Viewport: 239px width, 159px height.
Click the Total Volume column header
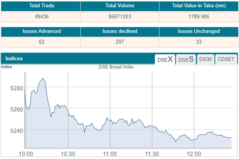pos(120,6)
